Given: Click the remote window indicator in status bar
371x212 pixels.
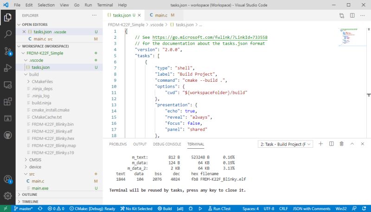Looking at the screenshot, I should 6,208.
